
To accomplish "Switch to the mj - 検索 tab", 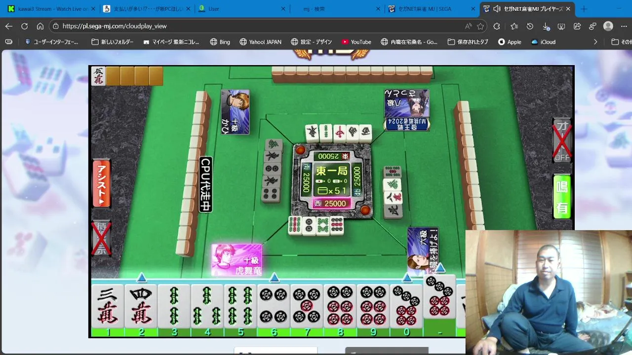I will tap(337, 9).
